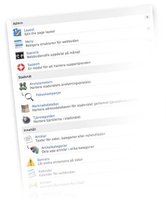Open the Meny link

[x=29, y=42]
